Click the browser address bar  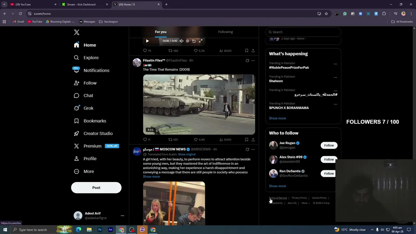(172, 14)
